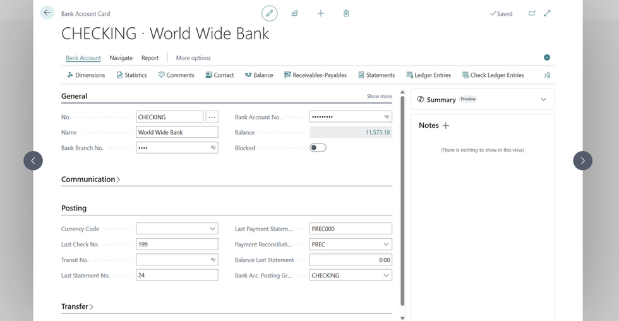This screenshot has width=619, height=321.
Task: Go to previous record arrow
Action: click(x=33, y=160)
